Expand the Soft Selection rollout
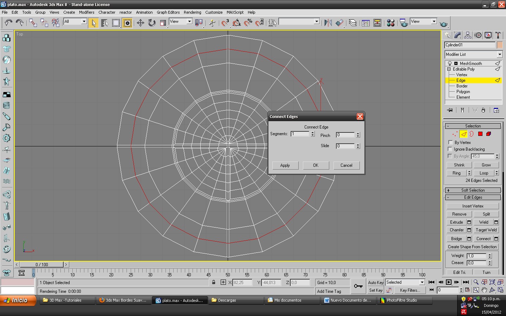 click(473, 190)
